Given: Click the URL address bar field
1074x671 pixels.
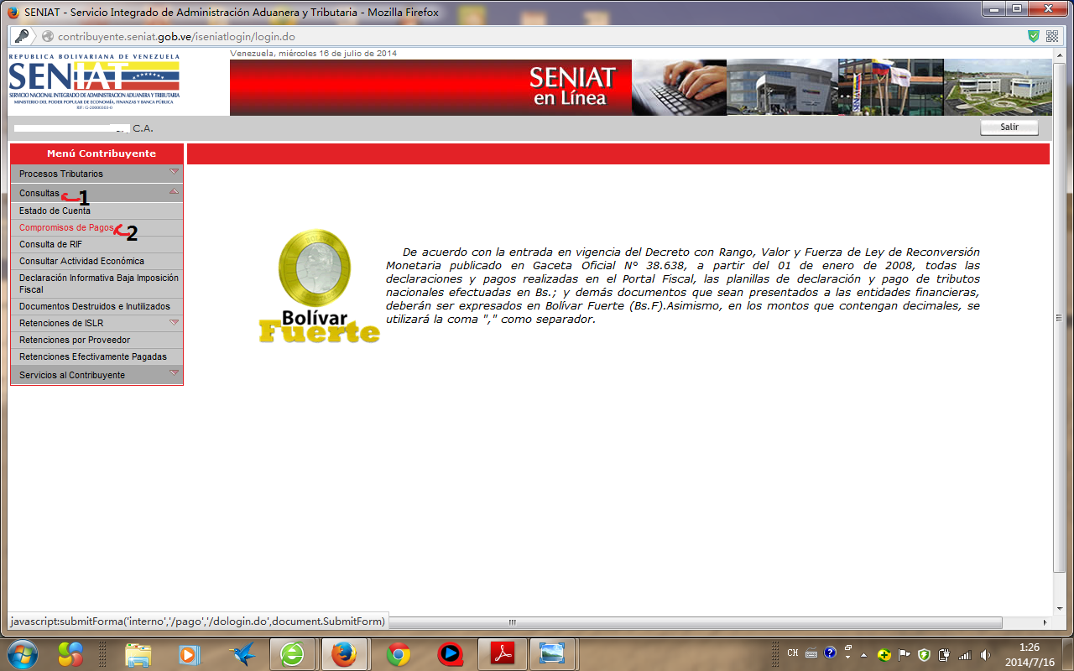Looking at the screenshot, I should click(x=537, y=37).
